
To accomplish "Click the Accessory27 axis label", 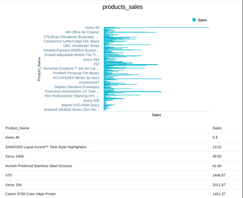I will click(x=89, y=82).
